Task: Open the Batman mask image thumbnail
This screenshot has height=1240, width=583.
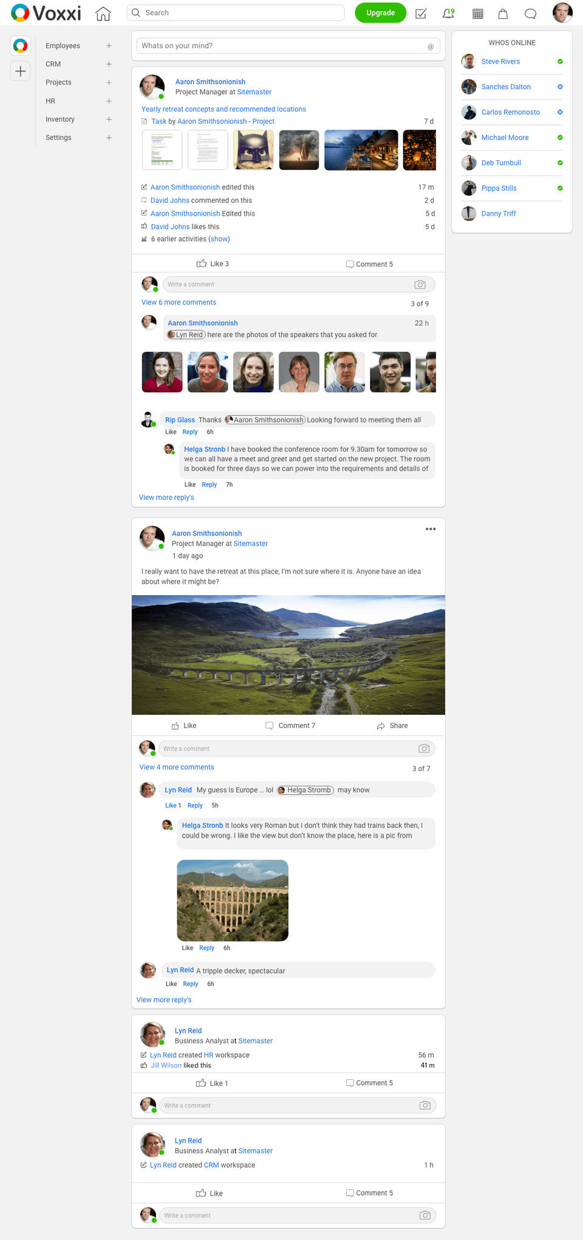Action: click(254, 149)
